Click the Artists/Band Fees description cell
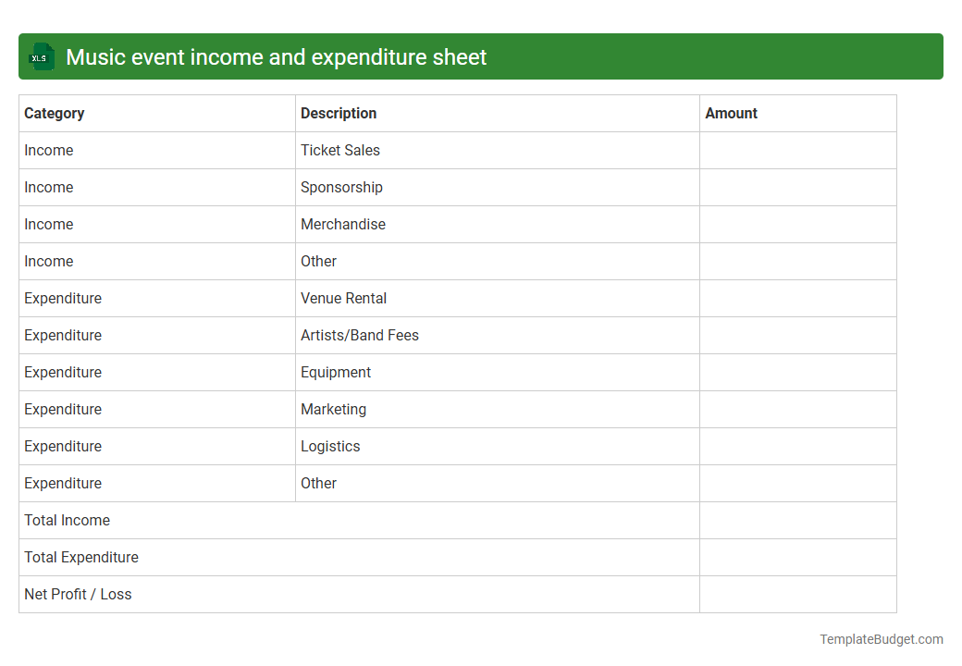Viewport: 962px width, 666px height. click(x=360, y=335)
